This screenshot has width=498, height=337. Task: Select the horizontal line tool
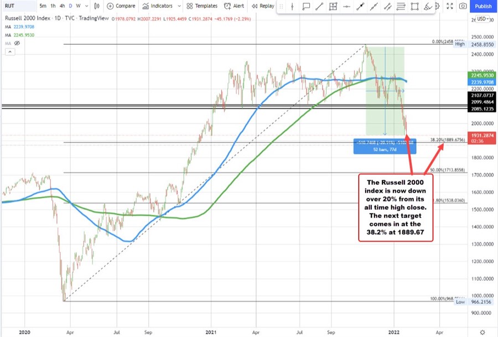(346, 6)
